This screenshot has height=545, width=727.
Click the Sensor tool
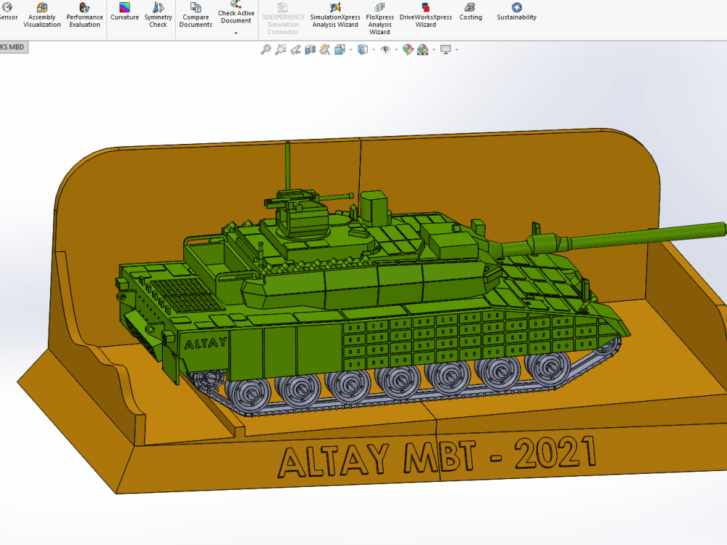click(x=8, y=12)
